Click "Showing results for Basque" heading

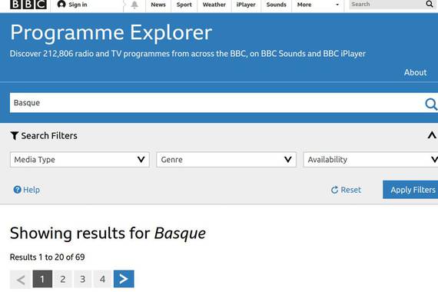coord(108,234)
